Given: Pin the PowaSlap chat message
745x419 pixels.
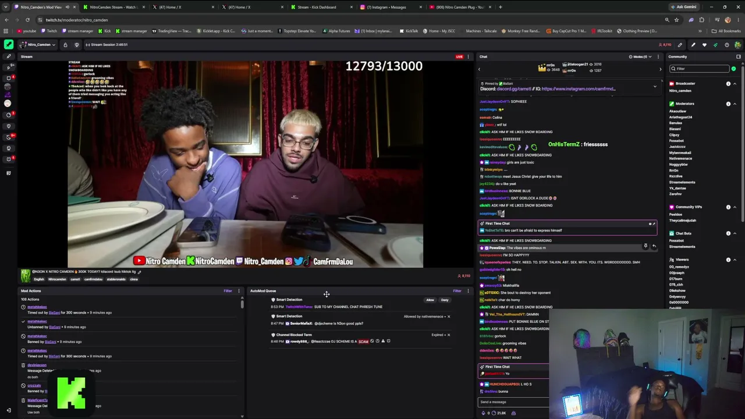Looking at the screenshot, I should pos(645,246).
